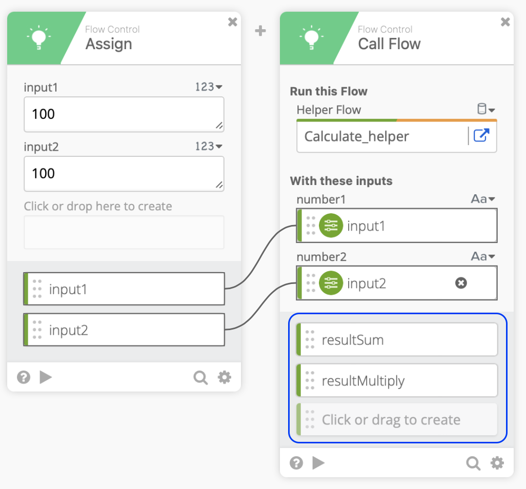Click empty field to create new input
526x489 pixels.
click(x=124, y=232)
